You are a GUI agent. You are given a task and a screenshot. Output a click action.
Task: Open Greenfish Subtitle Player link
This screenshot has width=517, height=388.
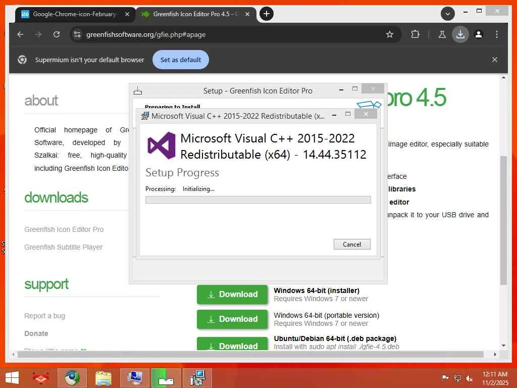click(63, 247)
